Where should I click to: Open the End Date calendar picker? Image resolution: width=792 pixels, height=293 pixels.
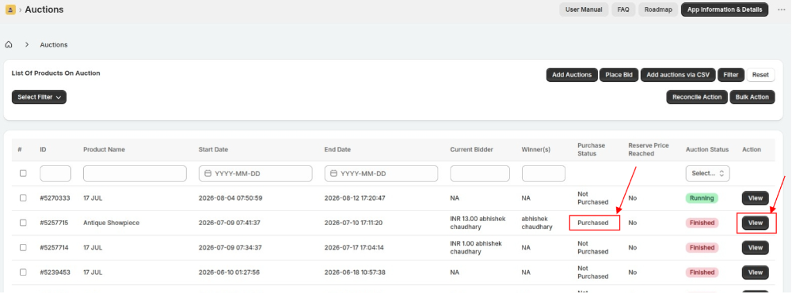(333, 174)
